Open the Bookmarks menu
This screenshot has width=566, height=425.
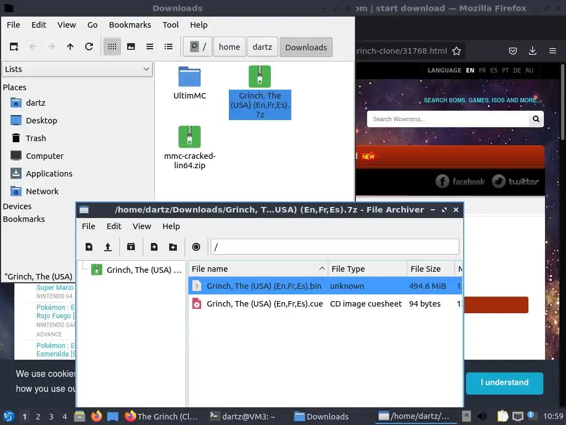coord(130,25)
